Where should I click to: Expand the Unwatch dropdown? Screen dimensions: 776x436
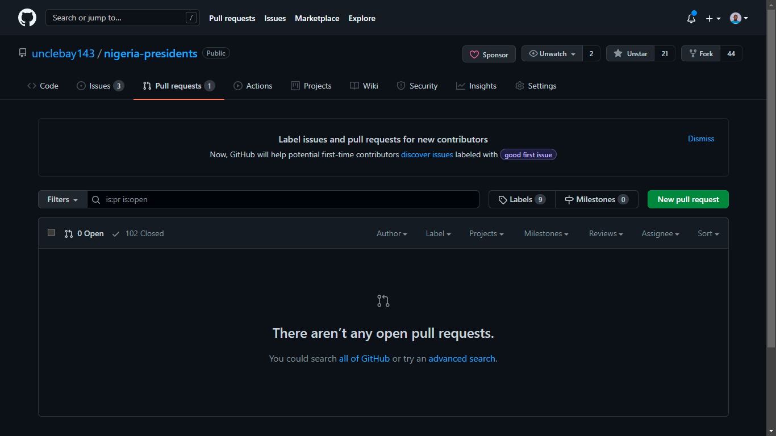tap(552, 53)
